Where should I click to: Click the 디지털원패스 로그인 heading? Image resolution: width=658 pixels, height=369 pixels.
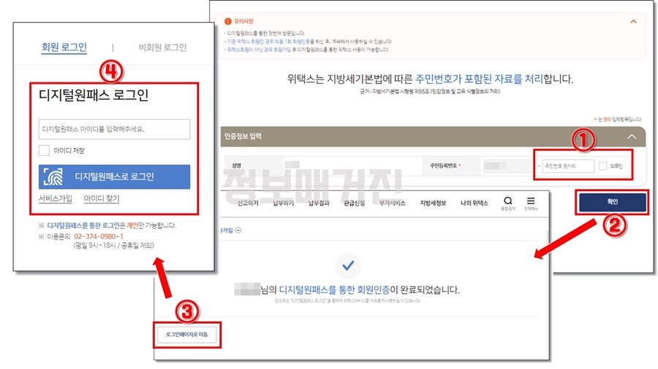[94, 96]
